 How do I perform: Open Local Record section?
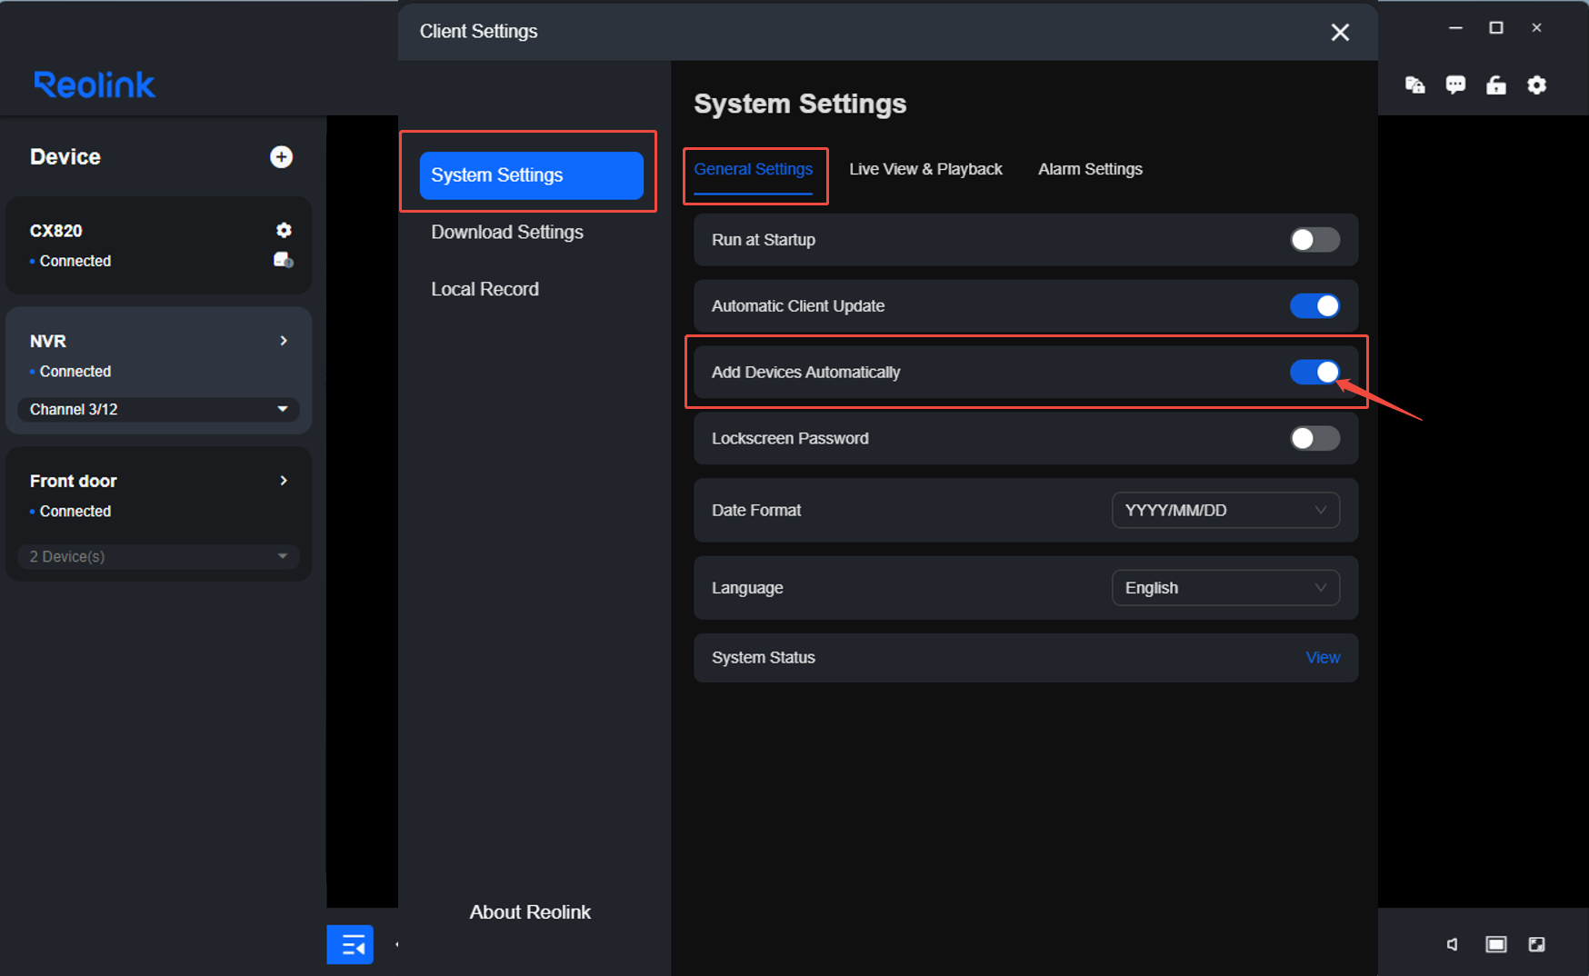tap(485, 289)
